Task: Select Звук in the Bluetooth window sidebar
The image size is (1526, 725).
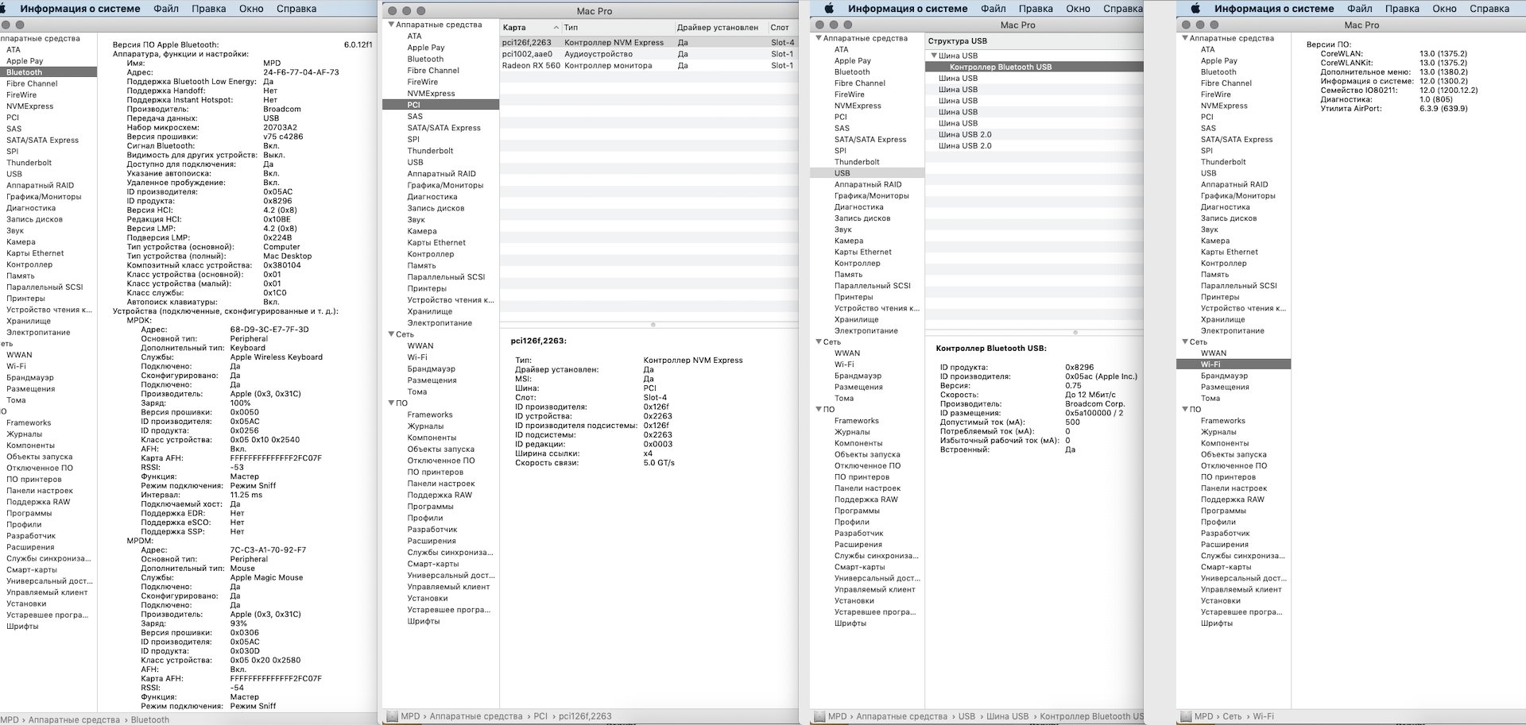Action: (x=15, y=231)
